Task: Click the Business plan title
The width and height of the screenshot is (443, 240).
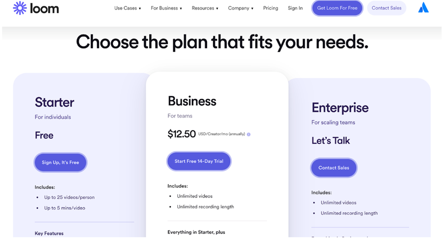Action: click(192, 101)
